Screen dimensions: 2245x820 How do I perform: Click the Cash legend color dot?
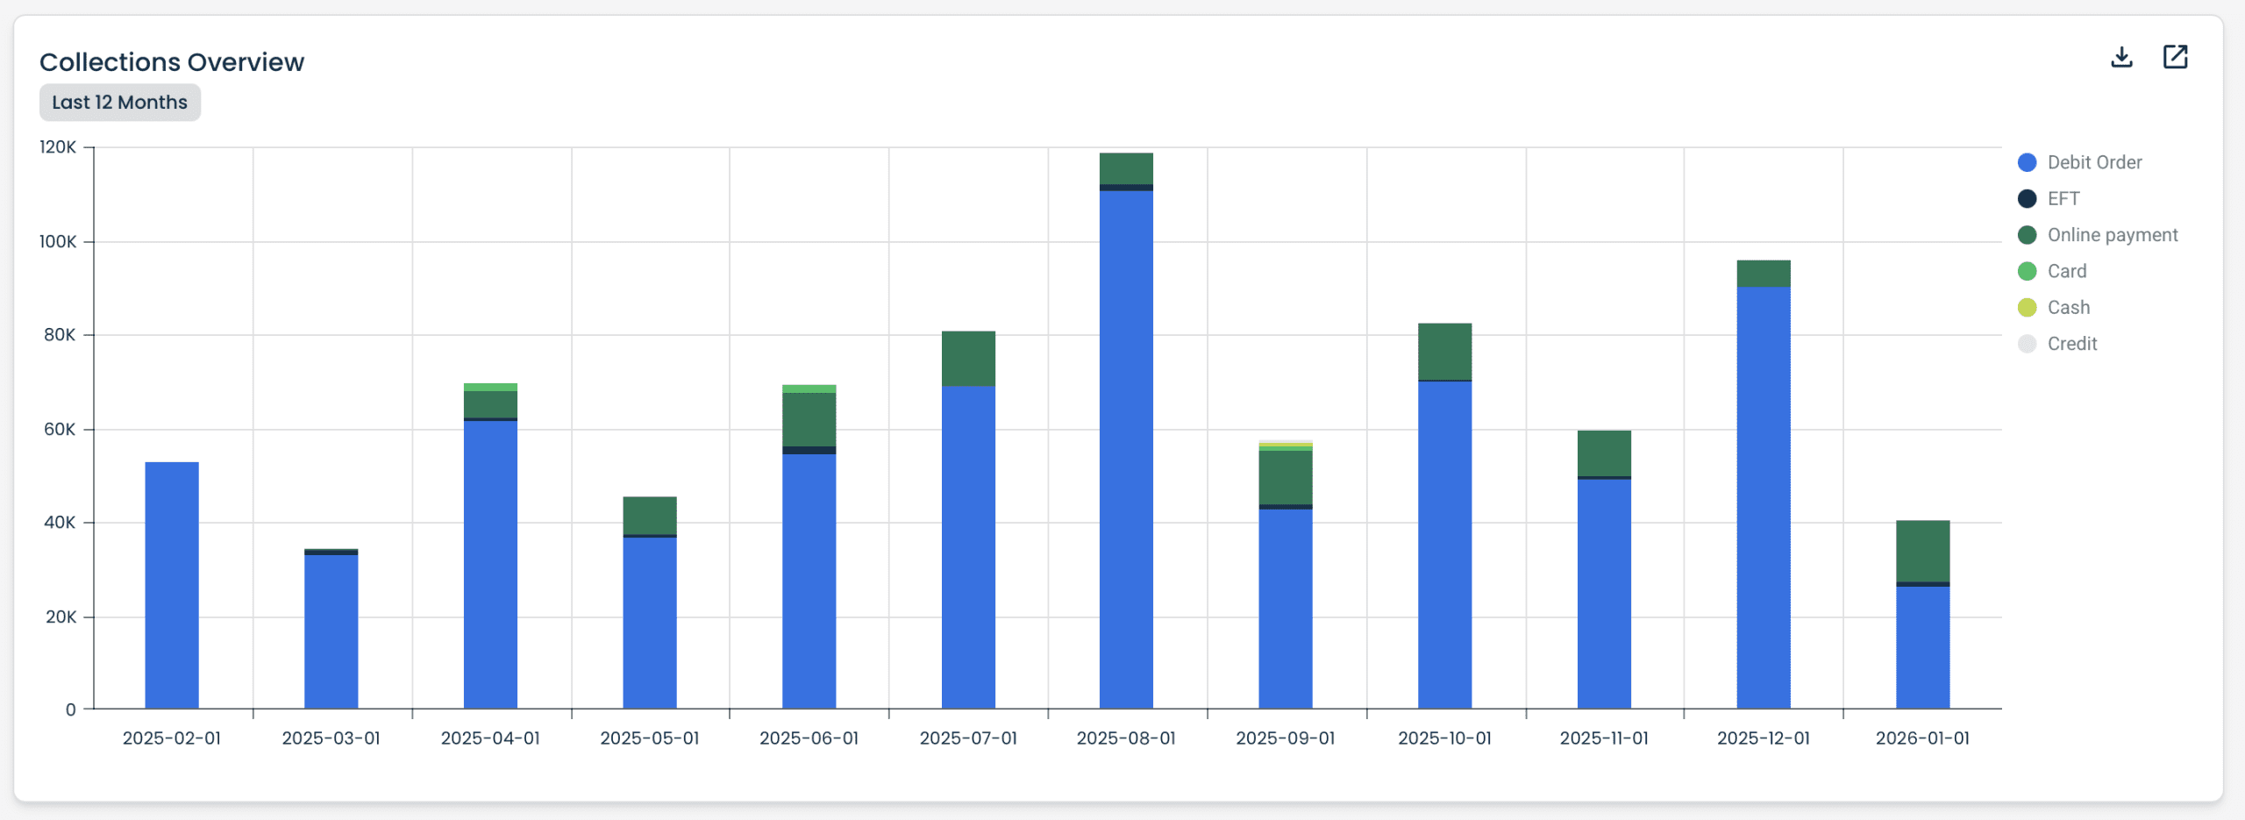(x=2027, y=307)
